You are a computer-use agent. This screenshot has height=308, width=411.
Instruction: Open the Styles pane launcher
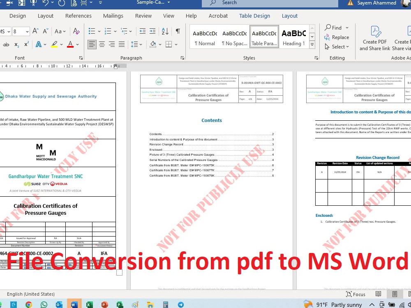click(316, 58)
